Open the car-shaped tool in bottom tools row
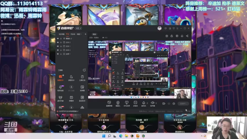The width and height of the screenshot is (247, 139). [82, 107]
